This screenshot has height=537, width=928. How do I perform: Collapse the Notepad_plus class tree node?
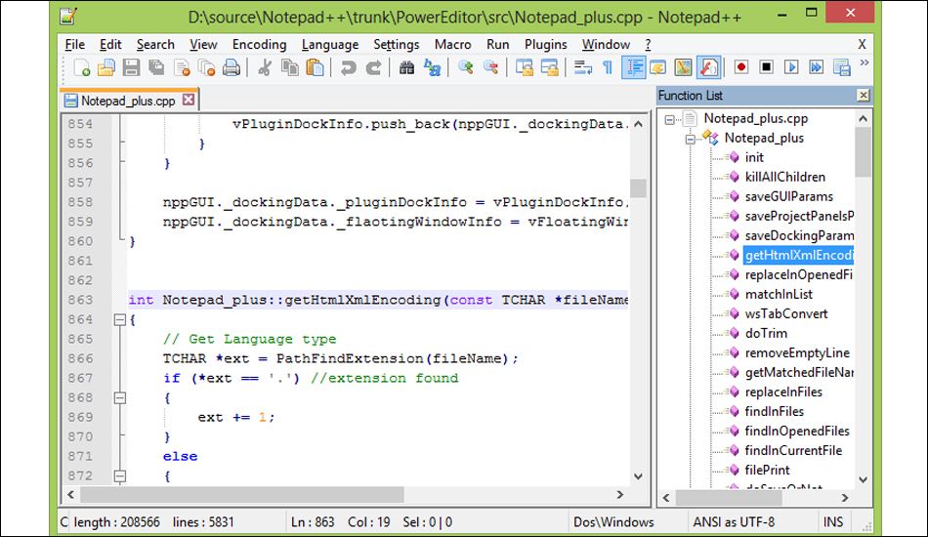pos(690,139)
